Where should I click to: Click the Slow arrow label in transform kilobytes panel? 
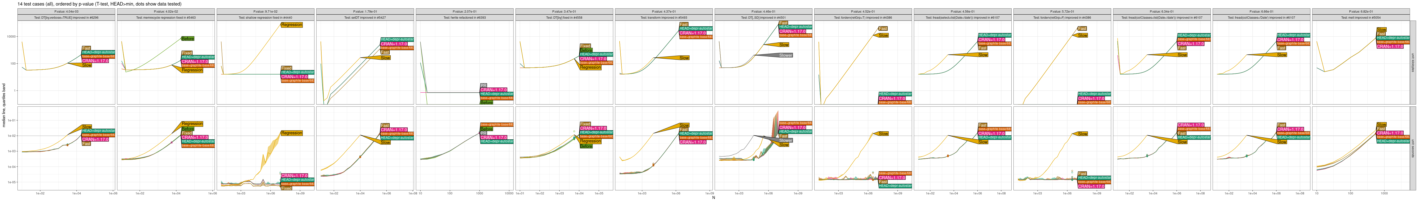coord(684,58)
